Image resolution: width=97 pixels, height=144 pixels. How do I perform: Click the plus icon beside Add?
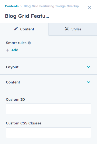(x=8, y=50)
